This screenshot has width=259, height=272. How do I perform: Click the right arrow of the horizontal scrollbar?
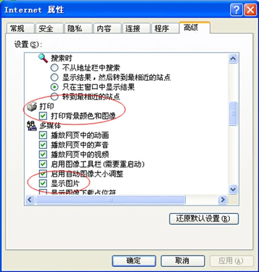pyautogui.click(x=223, y=200)
